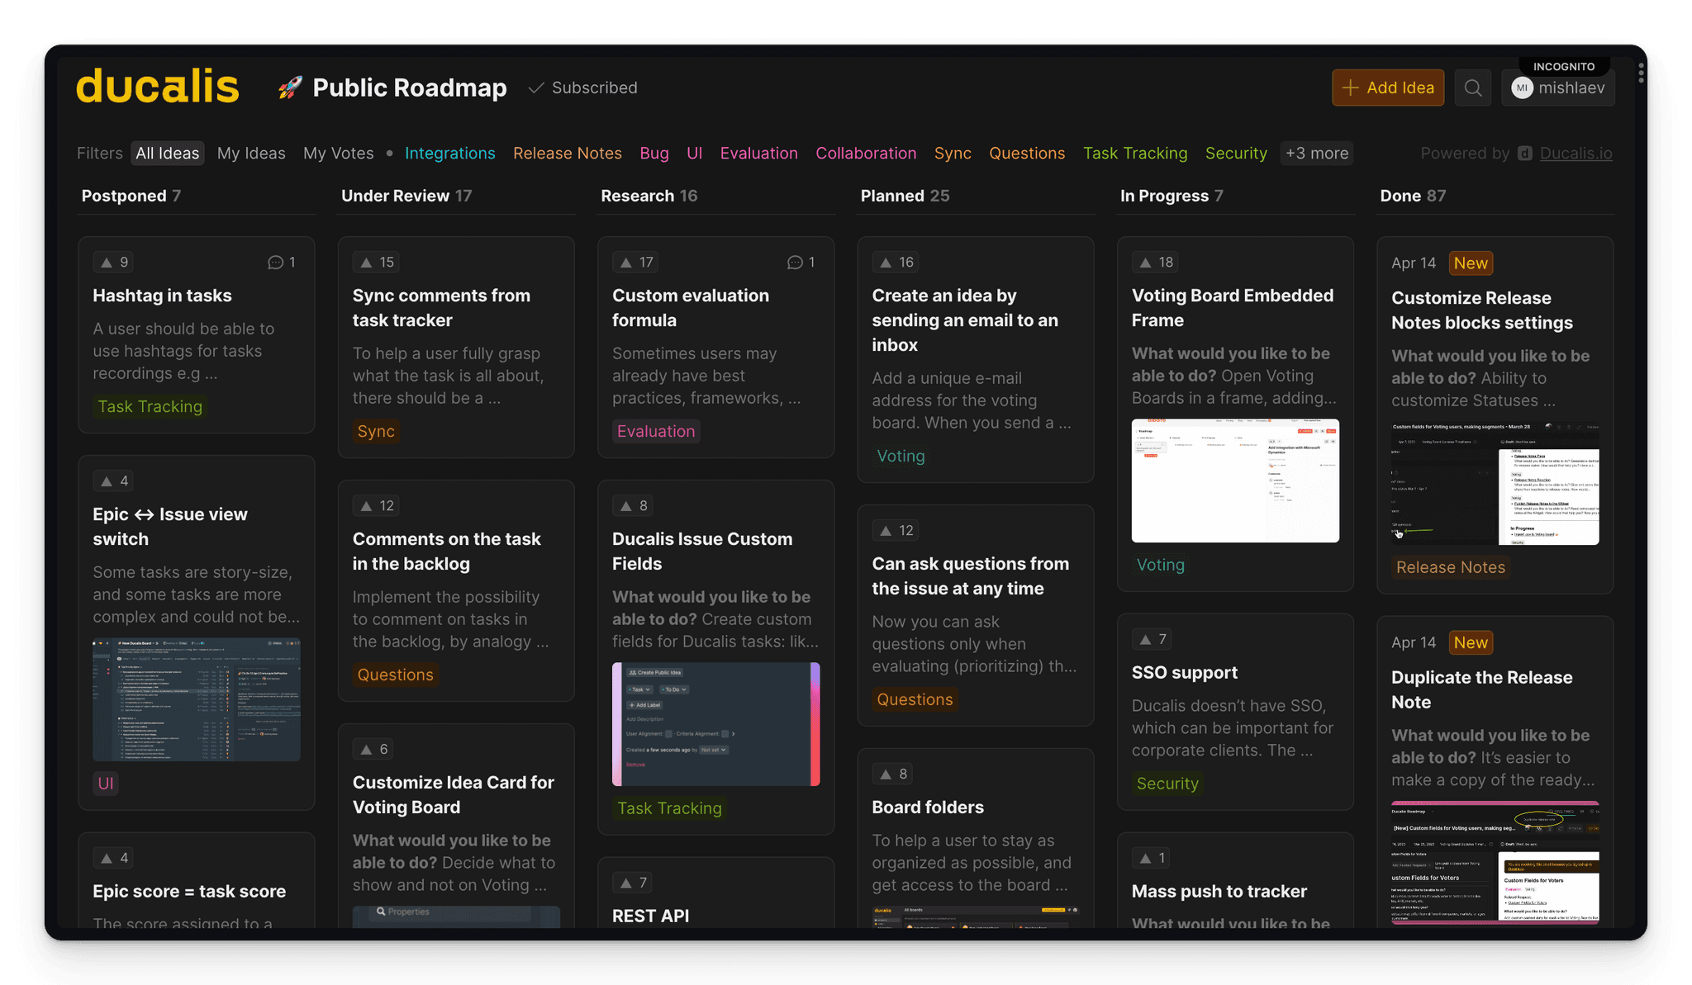1692x985 pixels.
Task: Toggle upvote on Ducalis Issue Custom Fields
Action: click(x=634, y=506)
